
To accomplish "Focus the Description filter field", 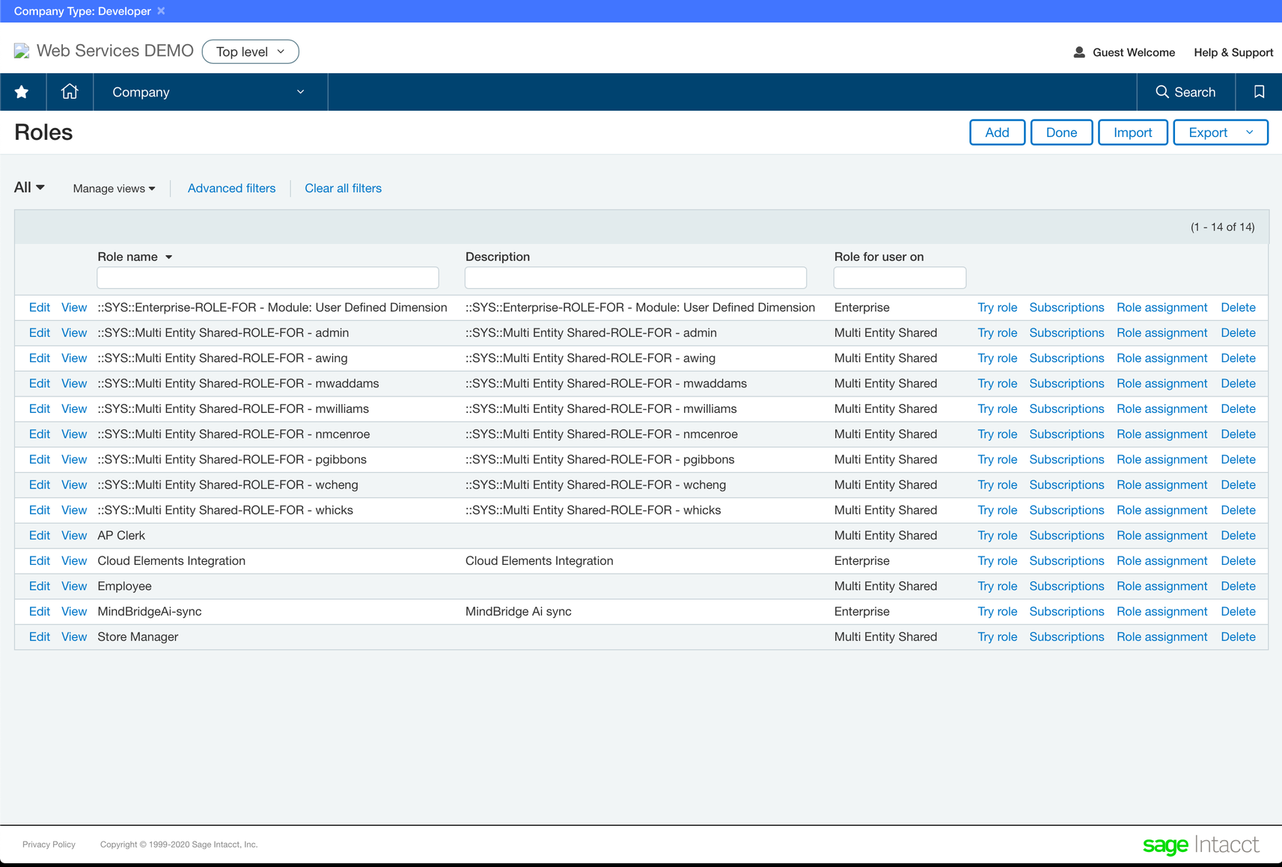I will pyautogui.click(x=635, y=278).
